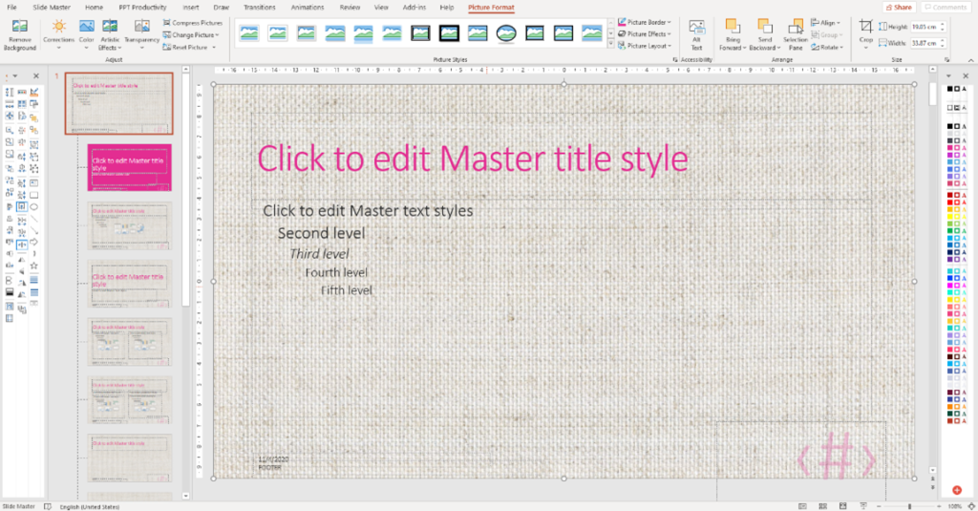Open Picture Border dropdown
Viewport: 978px width, 511px height.
pyautogui.click(x=645, y=23)
